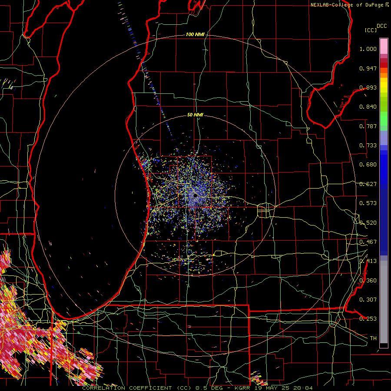Click the Correlation Coefficient caption at the bottom
The image size is (391, 391).
197,388
